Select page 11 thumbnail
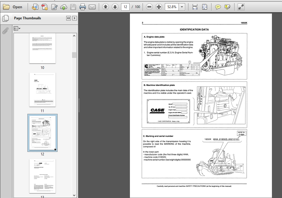Viewport: 282px width, 198px height. (x=42, y=90)
